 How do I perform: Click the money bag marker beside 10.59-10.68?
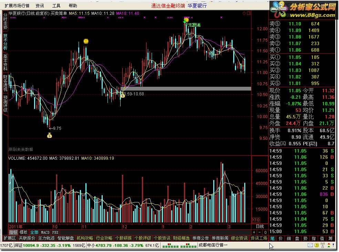point(122,95)
